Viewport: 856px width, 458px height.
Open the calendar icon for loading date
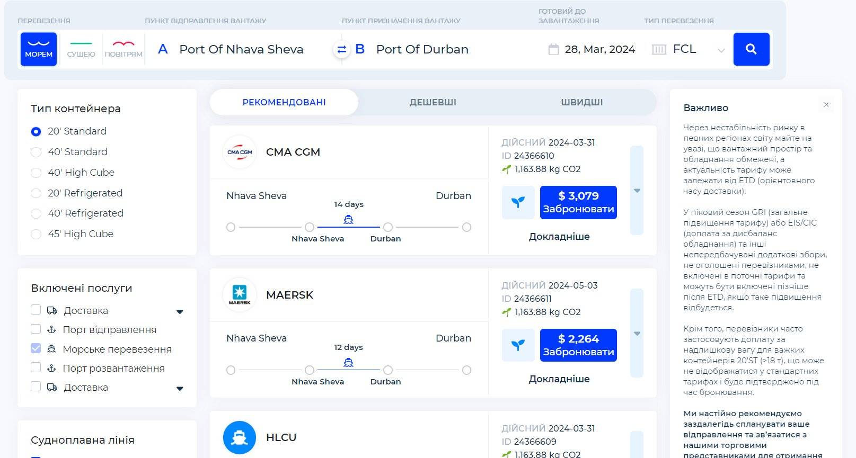point(553,49)
